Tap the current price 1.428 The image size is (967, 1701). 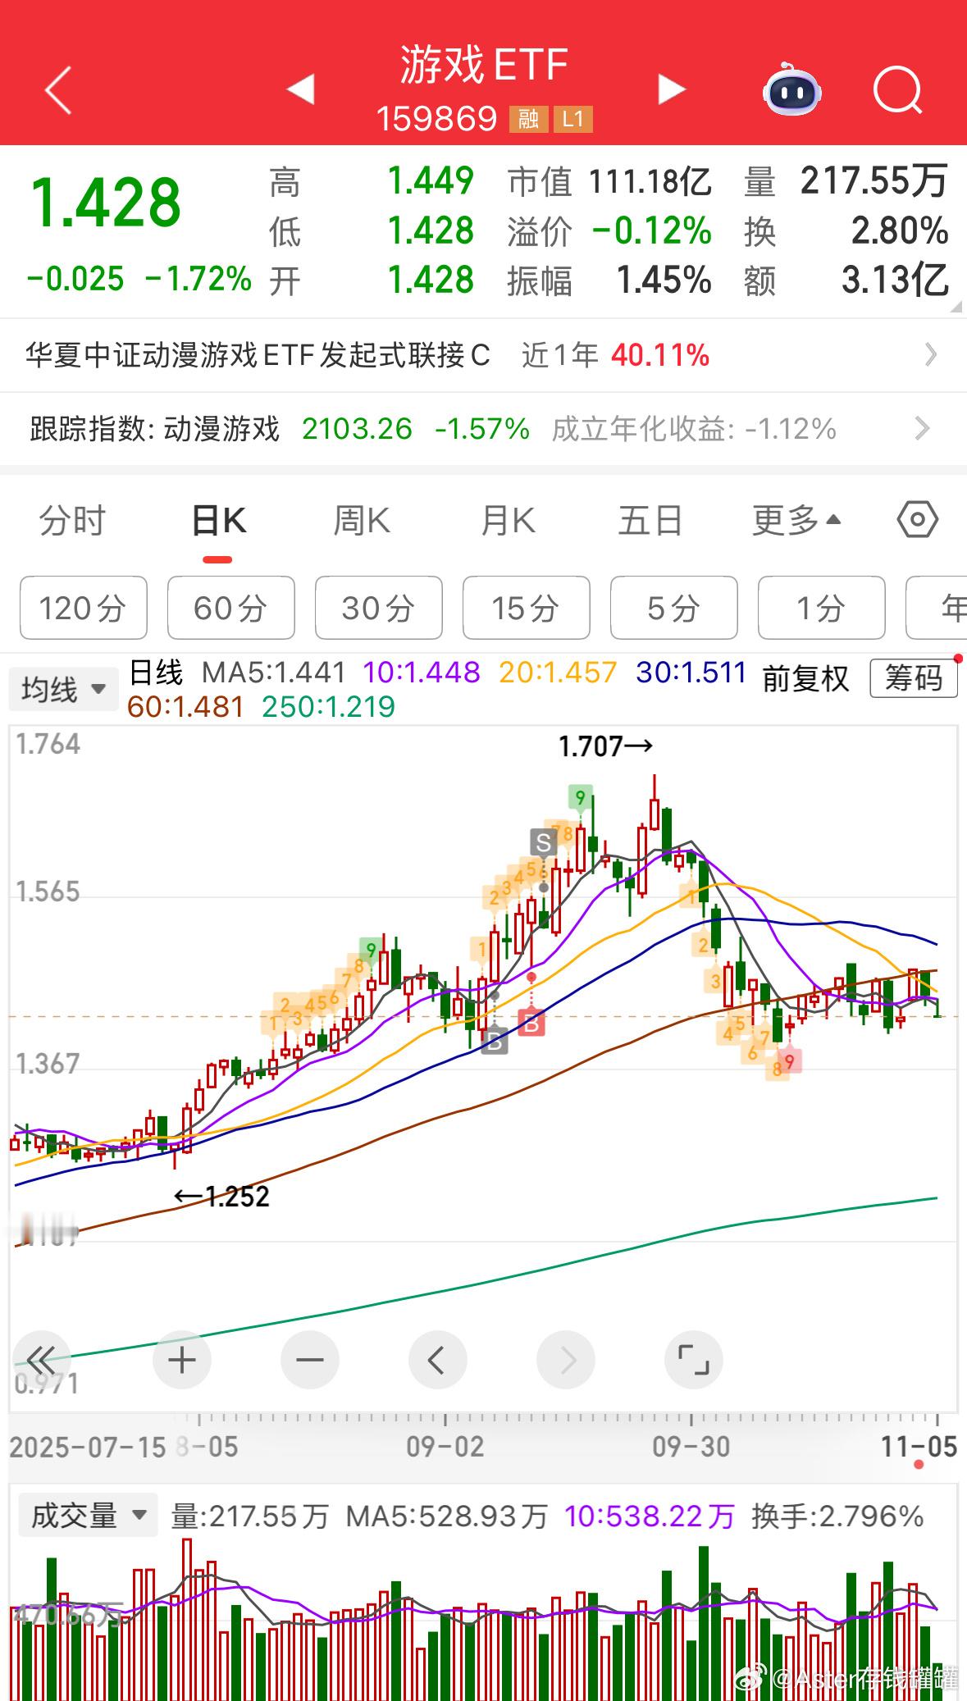pyautogui.click(x=105, y=202)
